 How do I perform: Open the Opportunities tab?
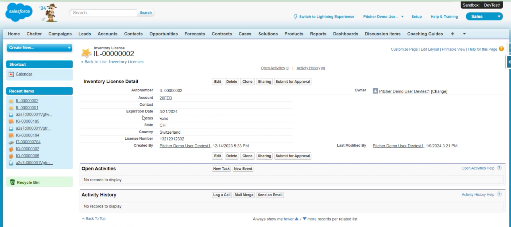pyautogui.click(x=163, y=34)
